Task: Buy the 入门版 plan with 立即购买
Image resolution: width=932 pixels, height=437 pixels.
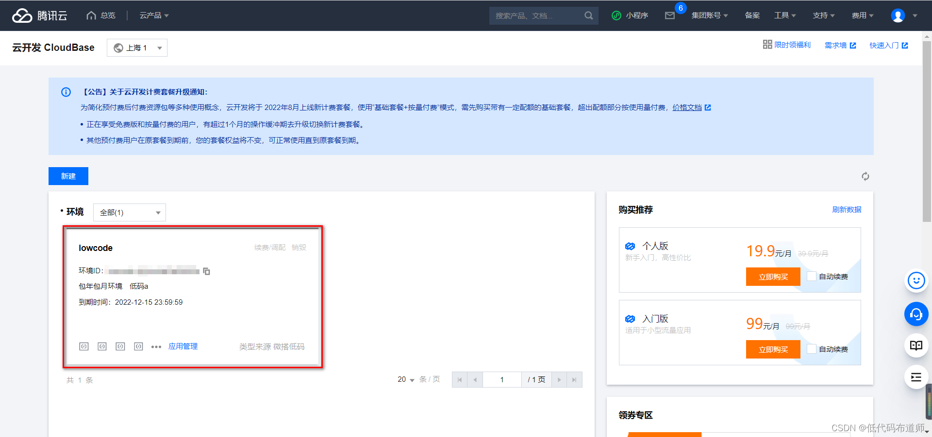Action: tap(773, 349)
